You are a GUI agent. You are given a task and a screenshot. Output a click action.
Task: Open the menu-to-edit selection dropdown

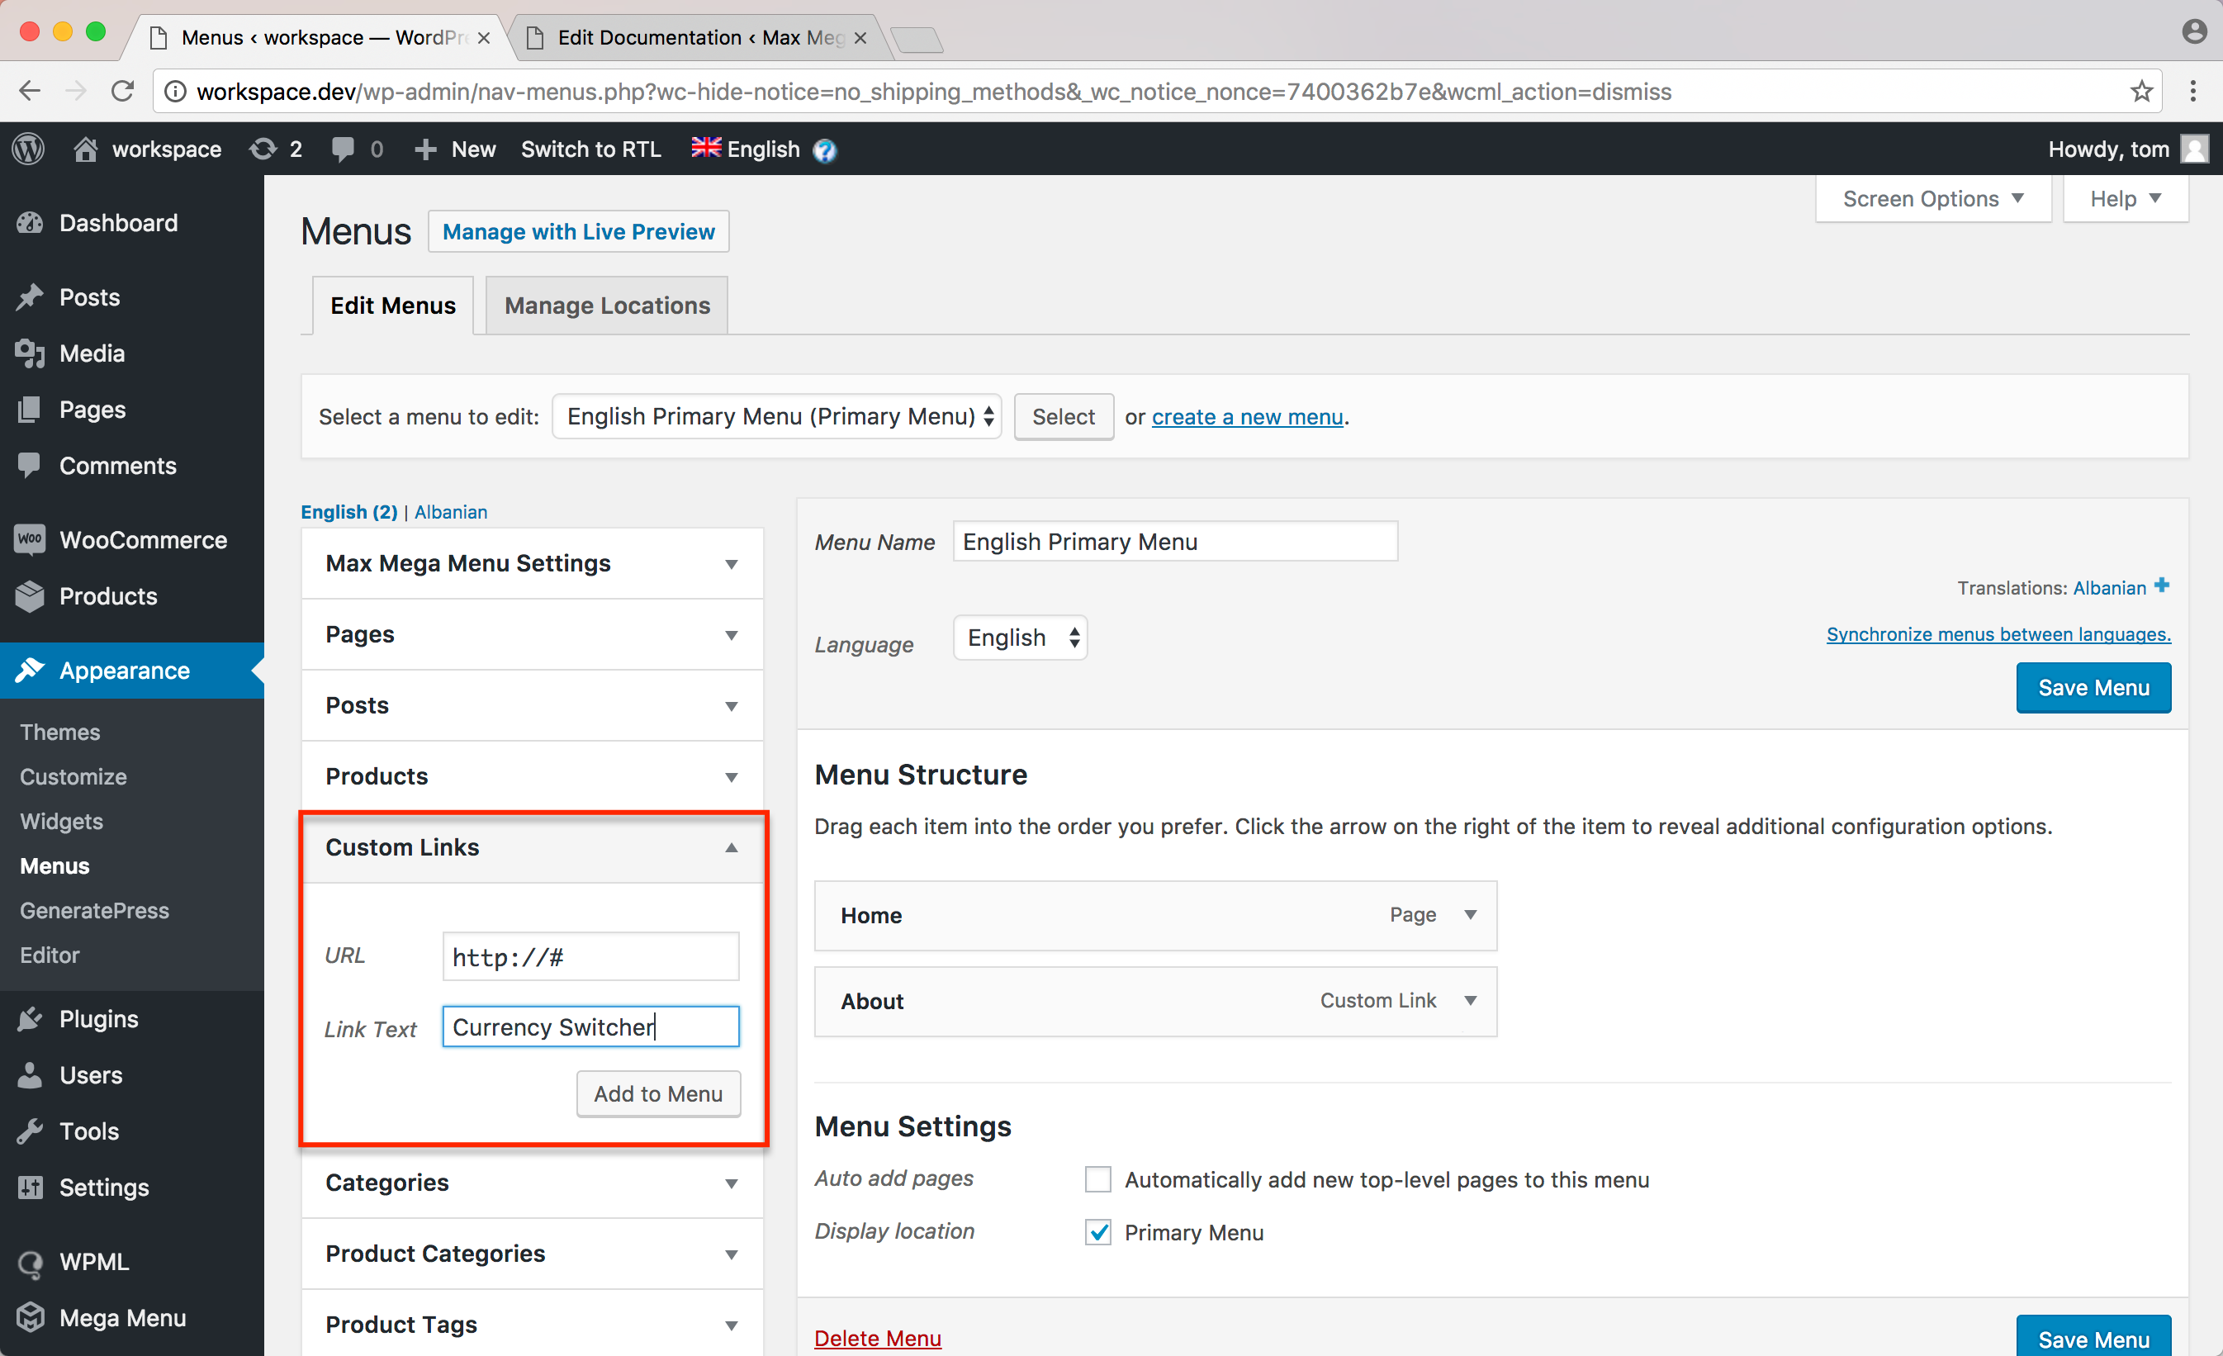(777, 416)
